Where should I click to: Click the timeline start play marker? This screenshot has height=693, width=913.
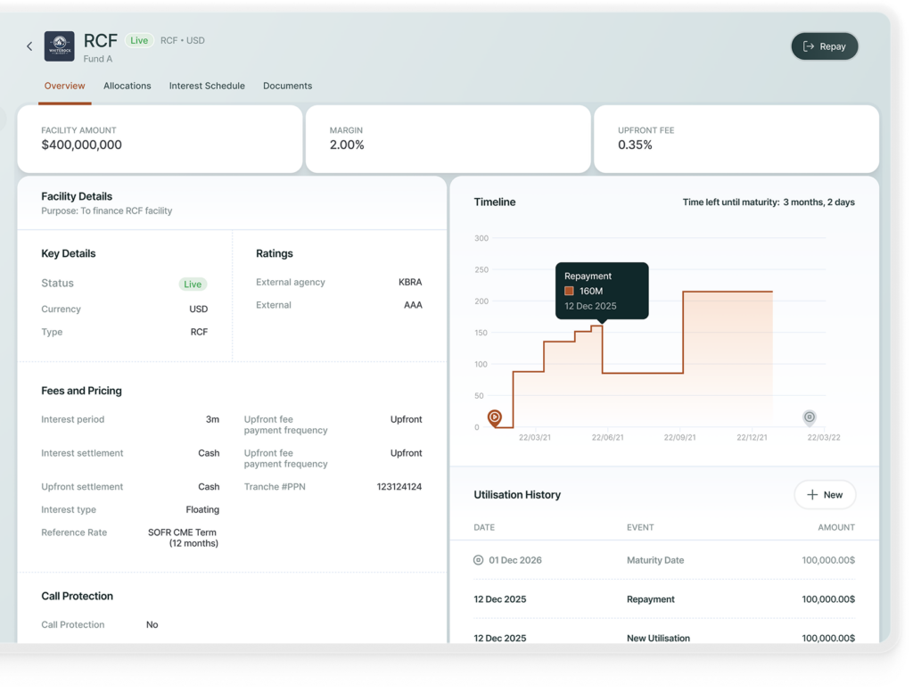pyautogui.click(x=495, y=417)
